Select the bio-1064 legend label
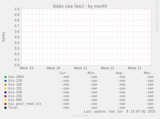 tap(16, 77)
